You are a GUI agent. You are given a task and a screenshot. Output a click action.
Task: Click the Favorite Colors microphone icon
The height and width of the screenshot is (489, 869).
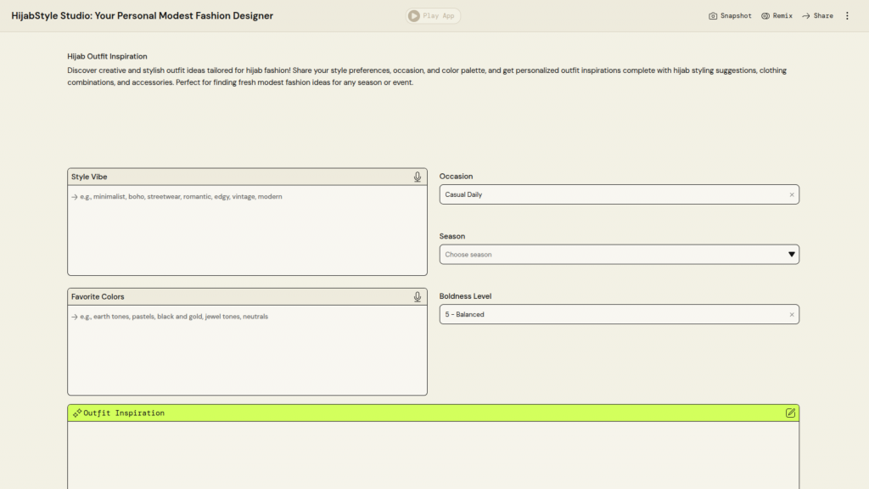click(418, 297)
